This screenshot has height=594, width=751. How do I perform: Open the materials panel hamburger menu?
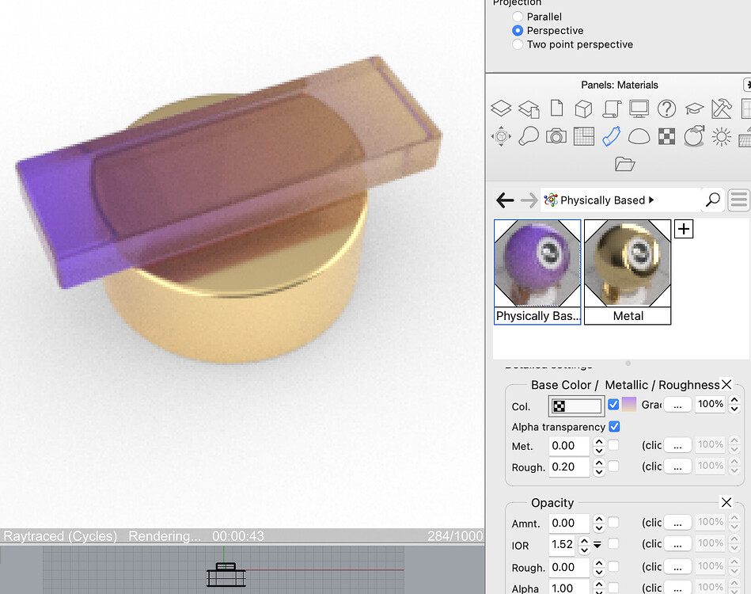point(738,200)
